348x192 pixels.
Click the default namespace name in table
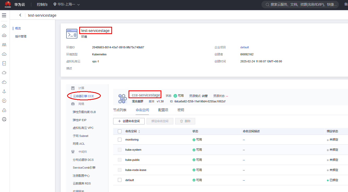(x=130, y=180)
